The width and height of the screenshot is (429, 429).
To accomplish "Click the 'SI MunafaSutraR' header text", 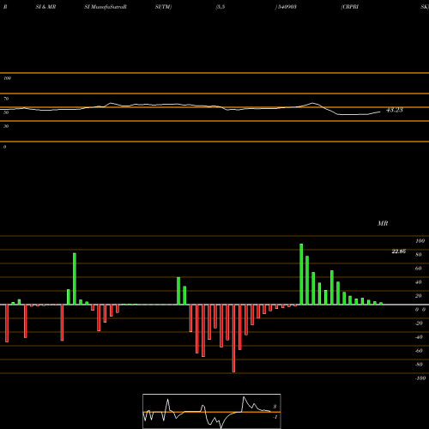I will coord(106,7).
